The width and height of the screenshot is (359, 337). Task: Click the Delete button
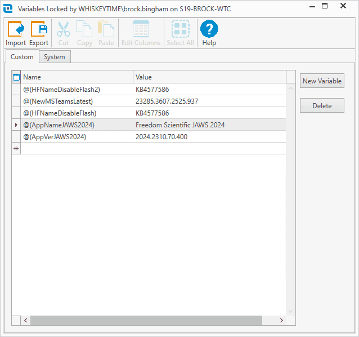pos(322,106)
